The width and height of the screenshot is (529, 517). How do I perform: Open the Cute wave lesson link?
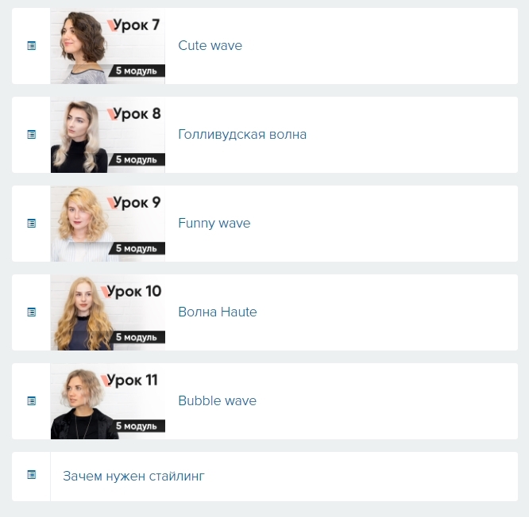pyautogui.click(x=210, y=45)
